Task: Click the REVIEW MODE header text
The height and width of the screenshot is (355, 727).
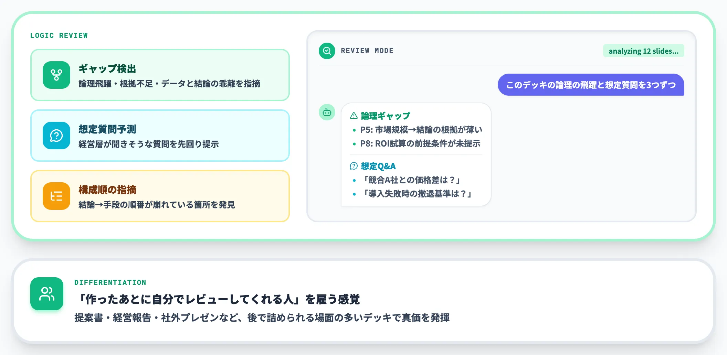Action: tap(367, 51)
